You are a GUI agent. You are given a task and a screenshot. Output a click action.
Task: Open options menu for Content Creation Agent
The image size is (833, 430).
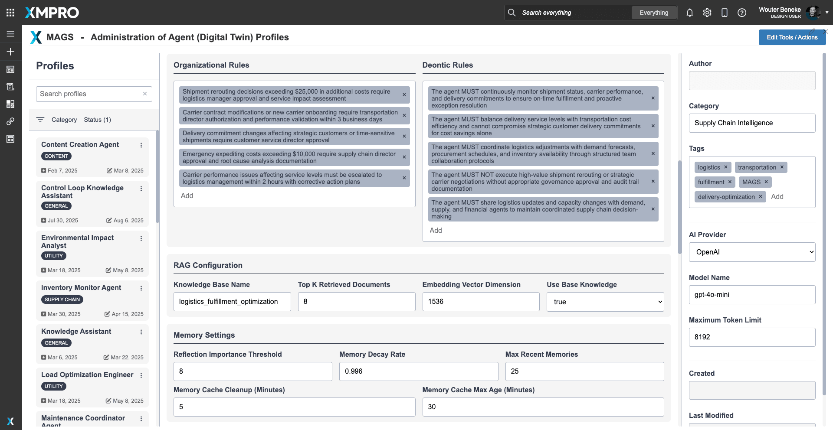[141, 145]
